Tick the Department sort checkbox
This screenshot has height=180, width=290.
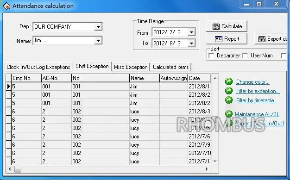211,56
